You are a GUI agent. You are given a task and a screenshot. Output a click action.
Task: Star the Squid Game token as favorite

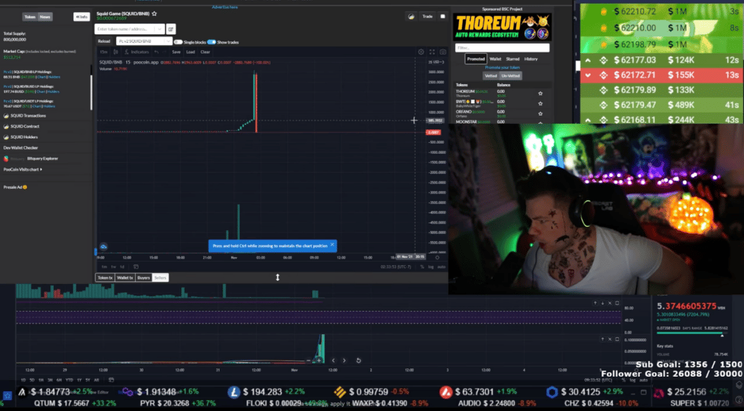(x=154, y=14)
